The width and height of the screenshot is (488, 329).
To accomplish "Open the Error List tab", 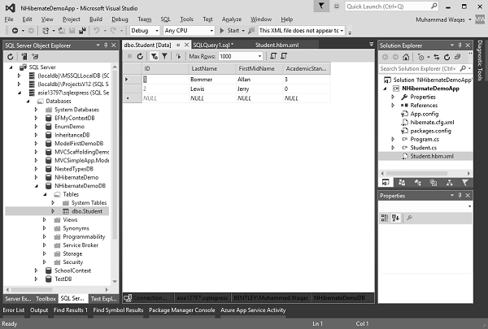I will tap(13, 310).
